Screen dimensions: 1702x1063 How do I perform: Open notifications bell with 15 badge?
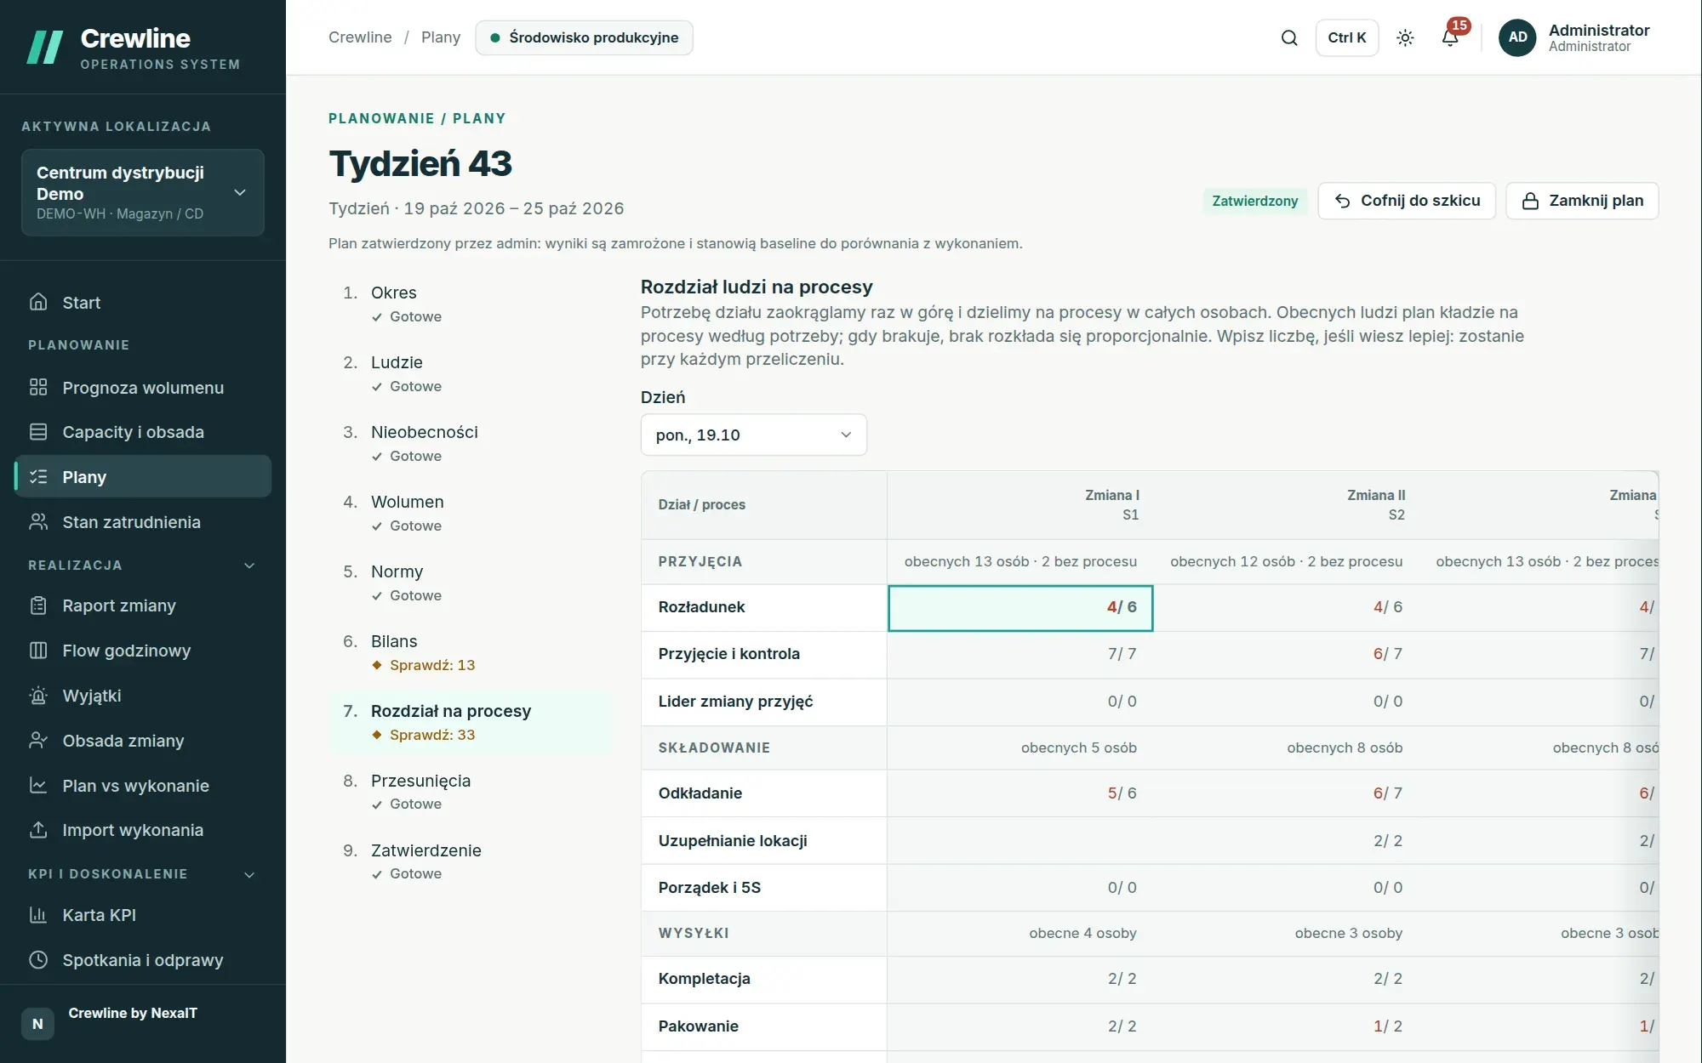[1451, 37]
